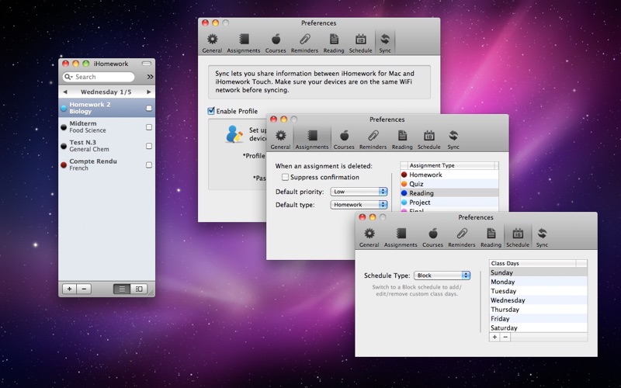Open Schedule Type dropdown
Viewport: 621px width, 388px height.
(x=442, y=275)
